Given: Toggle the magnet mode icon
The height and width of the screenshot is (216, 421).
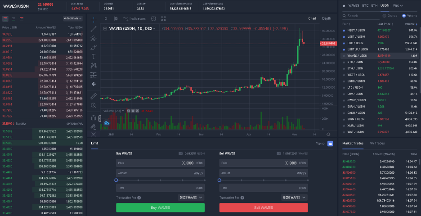Looking at the screenshot, I should pyautogui.click(x=94, y=117).
